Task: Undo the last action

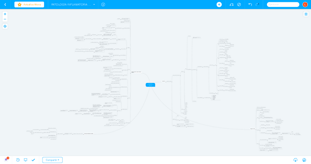Action: coord(250,4)
